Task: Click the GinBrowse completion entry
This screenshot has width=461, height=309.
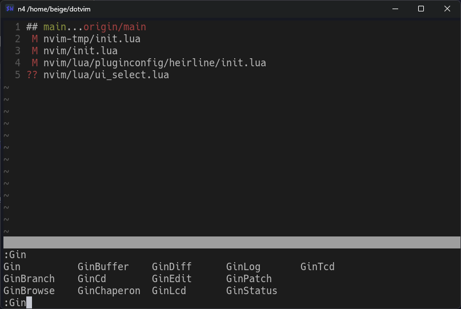Action: click(29, 291)
